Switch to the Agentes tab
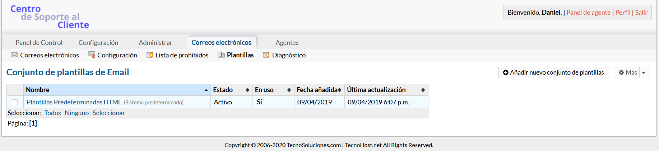This screenshot has height=151, width=659. (x=287, y=43)
